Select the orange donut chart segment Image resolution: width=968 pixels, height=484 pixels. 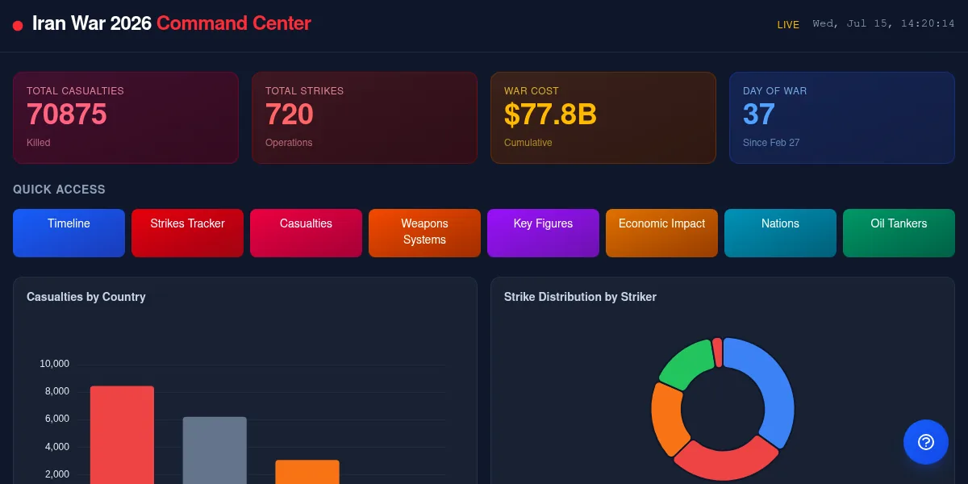(666, 419)
